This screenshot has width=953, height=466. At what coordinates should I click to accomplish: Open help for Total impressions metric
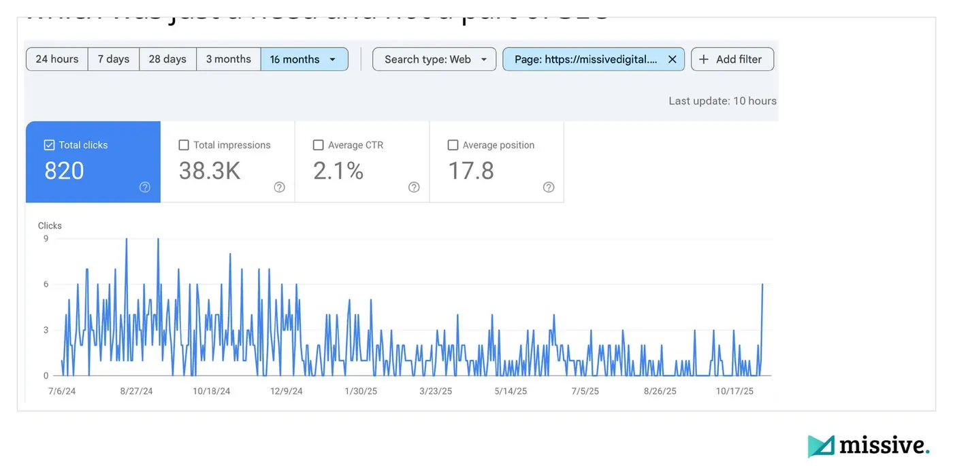coord(279,187)
